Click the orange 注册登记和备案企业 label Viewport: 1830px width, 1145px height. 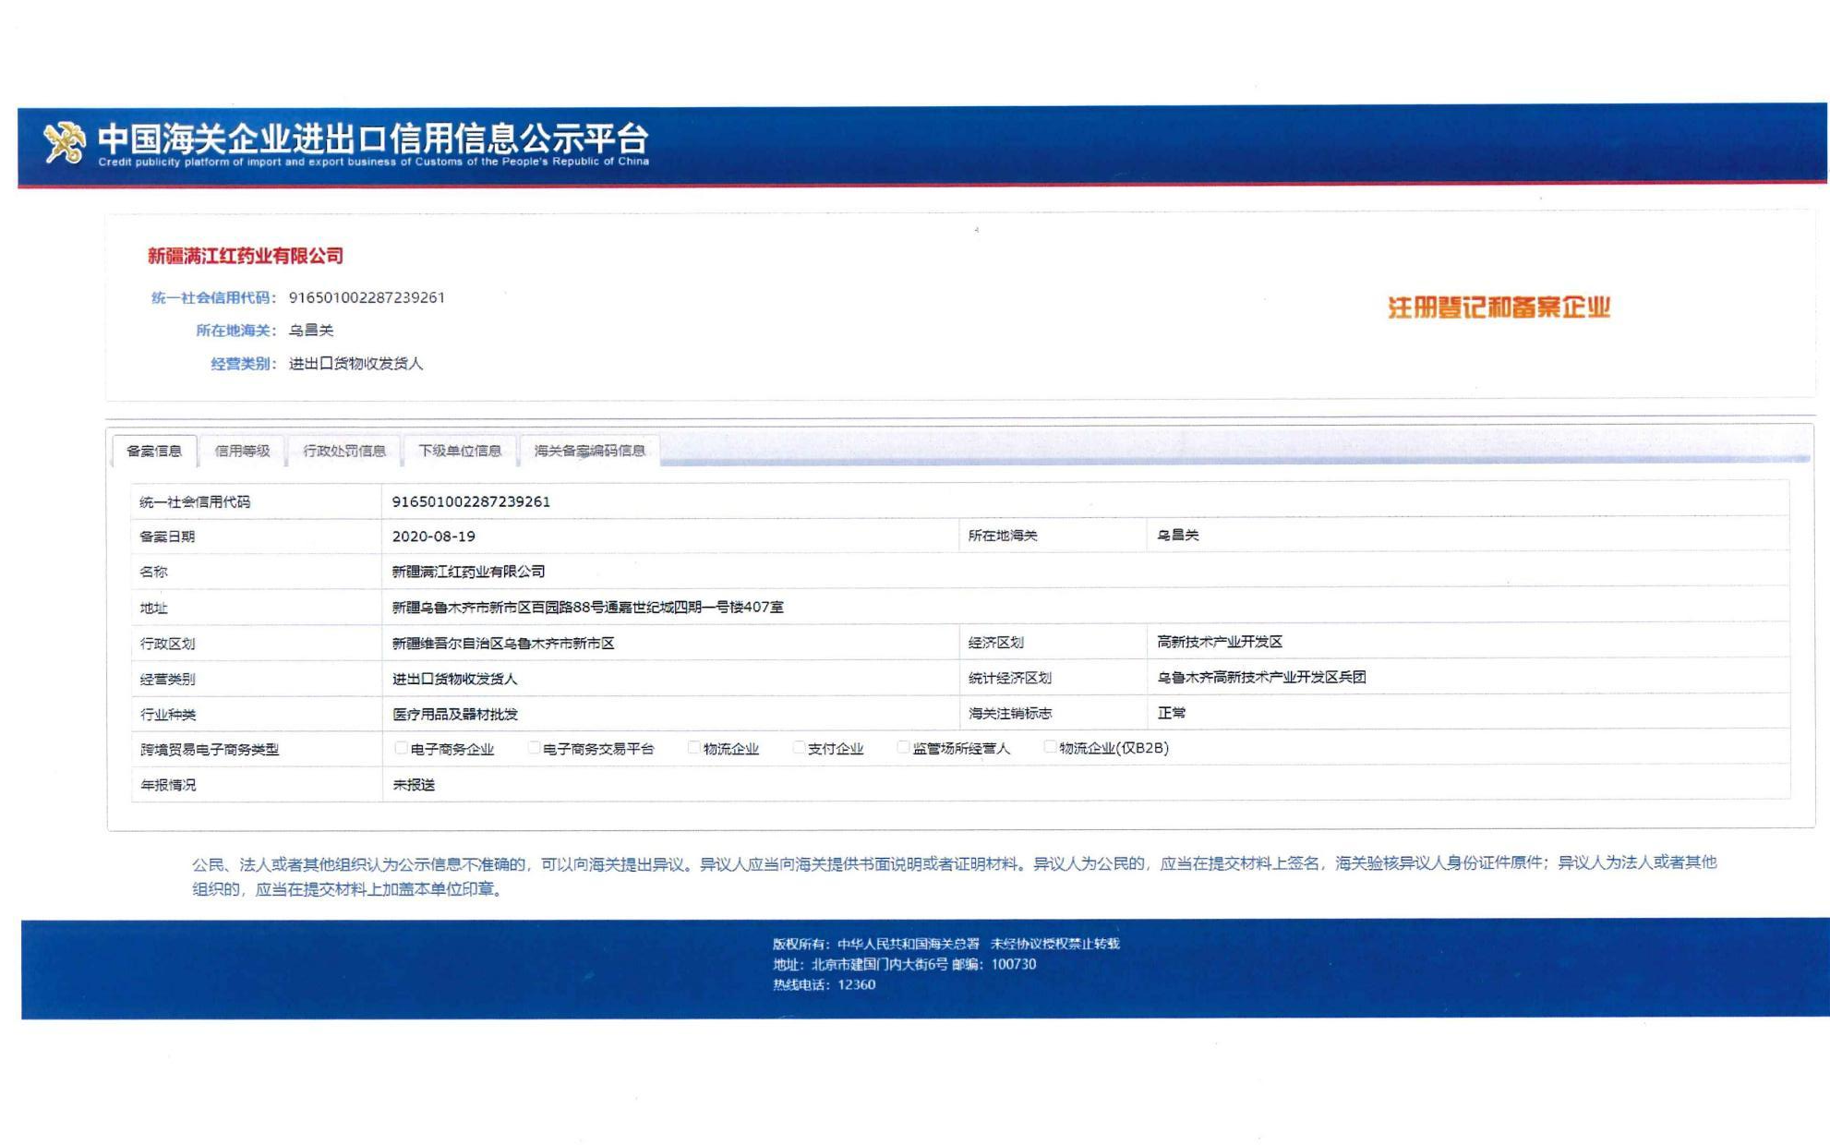1499,307
